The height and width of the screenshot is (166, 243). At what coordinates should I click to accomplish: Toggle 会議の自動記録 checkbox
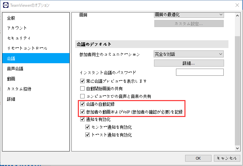tap(82, 104)
